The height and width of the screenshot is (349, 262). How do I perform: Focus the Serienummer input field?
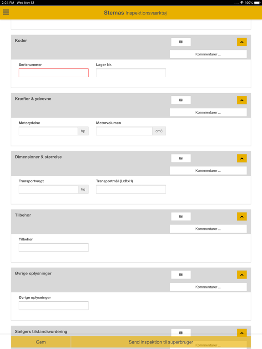pos(54,73)
